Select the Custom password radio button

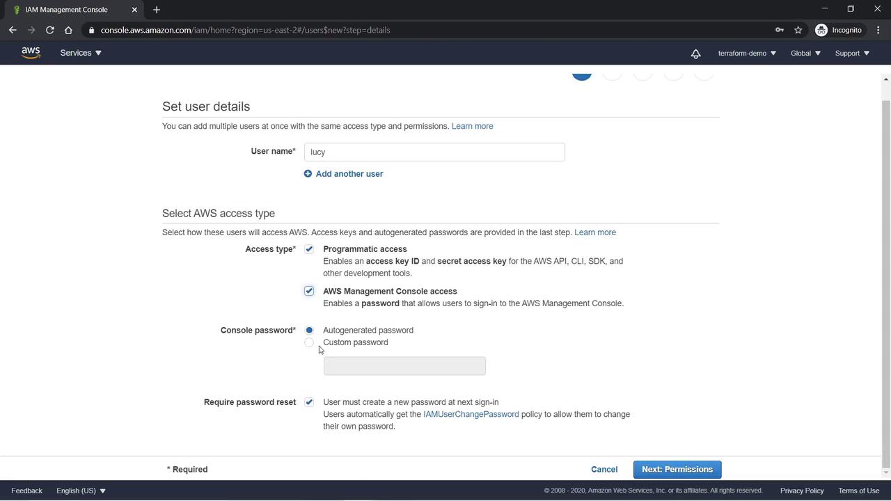(309, 342)
